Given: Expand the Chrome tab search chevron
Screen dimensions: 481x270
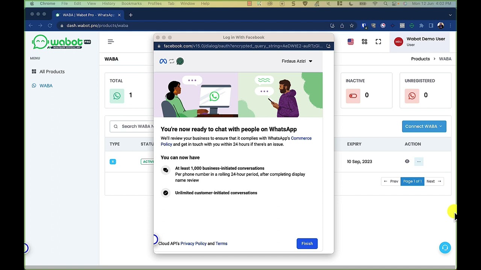Looking at the screenshot, I should pyautogui.click(x=450, y=15).
